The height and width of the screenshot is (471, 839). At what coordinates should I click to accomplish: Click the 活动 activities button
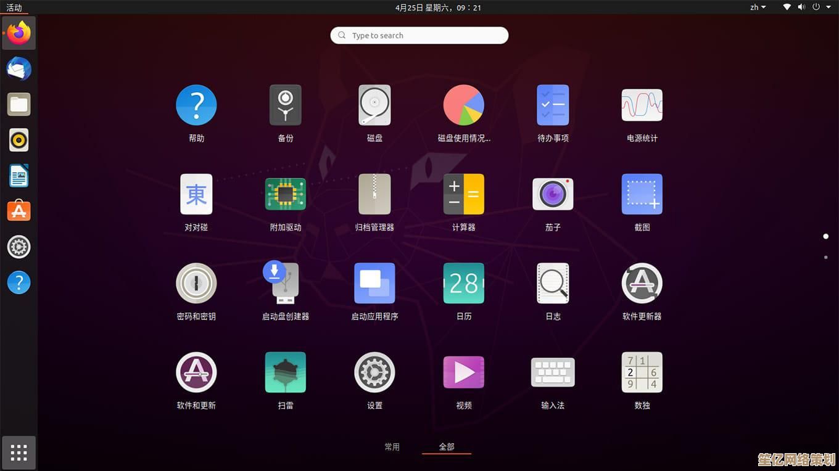click(14, 7)
